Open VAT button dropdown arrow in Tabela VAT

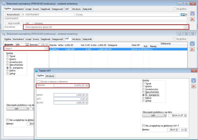165,115
